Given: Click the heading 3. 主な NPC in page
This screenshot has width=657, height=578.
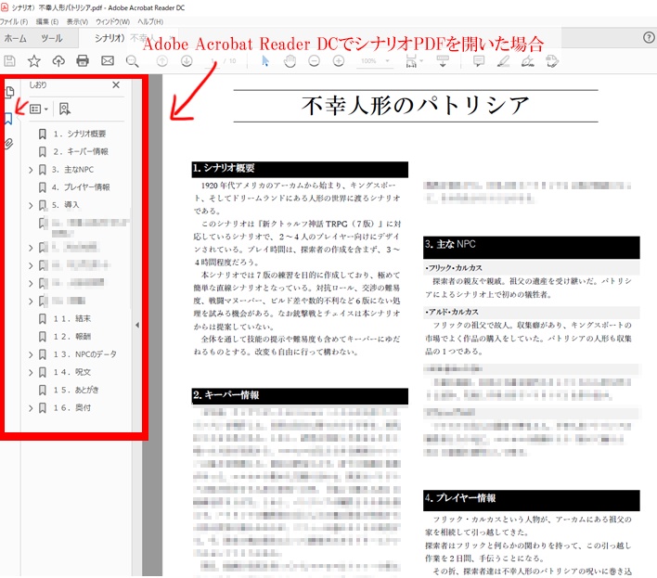Looking at the screenshot, I should coord(450,244).
